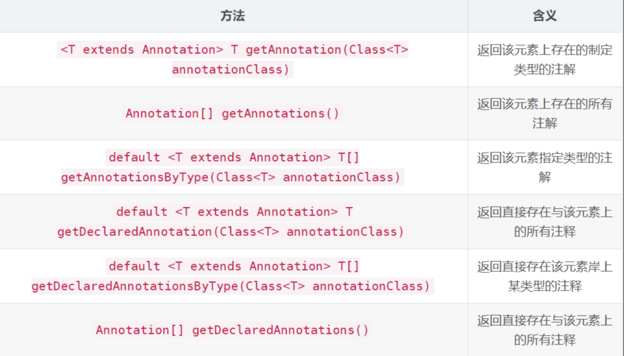The image size is (624, 356).
Task: Click the 某类型的注释 text
Action: pyautogui.click(x=544, y=286)
